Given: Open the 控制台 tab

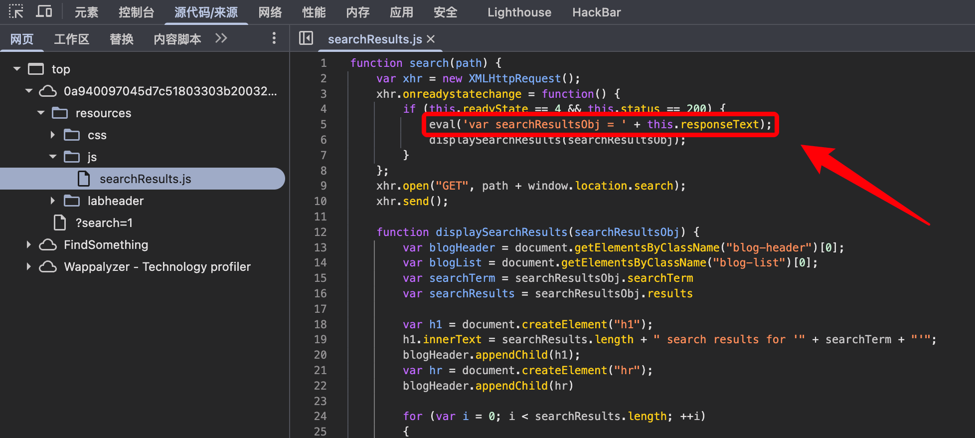Looking at the screenshot, I should tap(136, 12).
